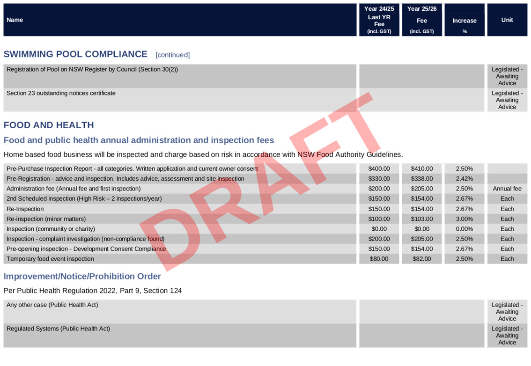Click 'Each' unit in community or charity row
531x366 pixels.
pos(507,229)
